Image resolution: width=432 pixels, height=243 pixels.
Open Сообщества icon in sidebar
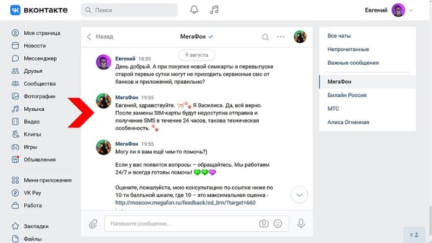(16, 84)
